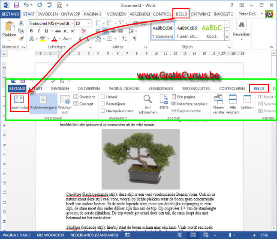The height and width of the screenshot is (239, 277).
Task: Switch to web layout in status bar
Action: [206, 235]
